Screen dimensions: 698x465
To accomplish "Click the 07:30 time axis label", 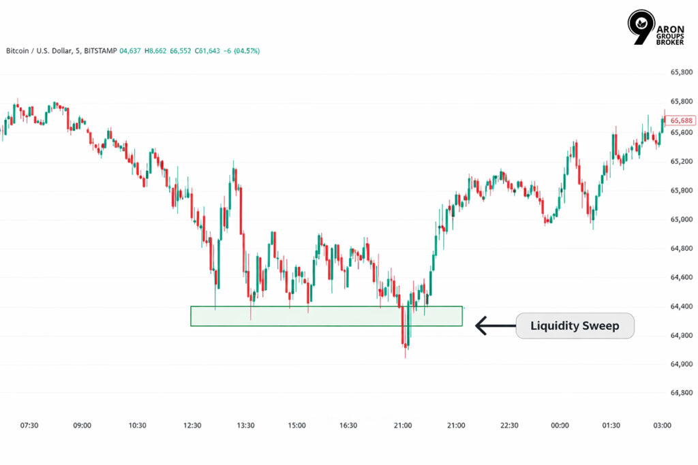I will pyautogui.click(x=29, y=426).
